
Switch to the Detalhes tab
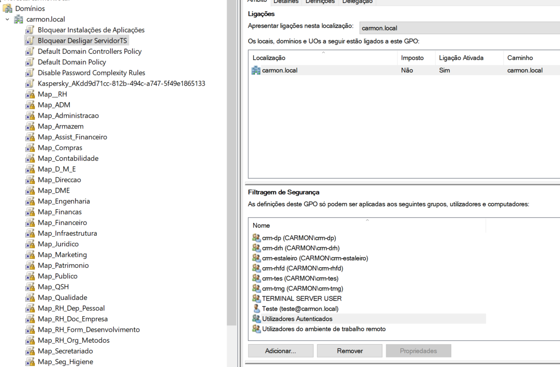[x=286, y=2]
